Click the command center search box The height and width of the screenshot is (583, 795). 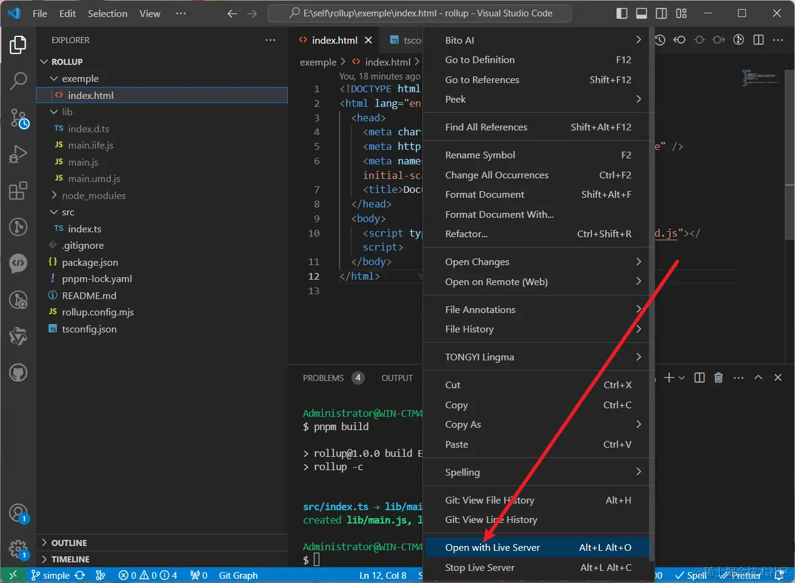point(419,13)
